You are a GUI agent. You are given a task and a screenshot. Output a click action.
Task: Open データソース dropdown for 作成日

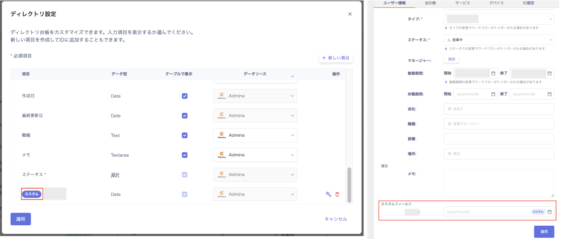(x=255, y=96)
